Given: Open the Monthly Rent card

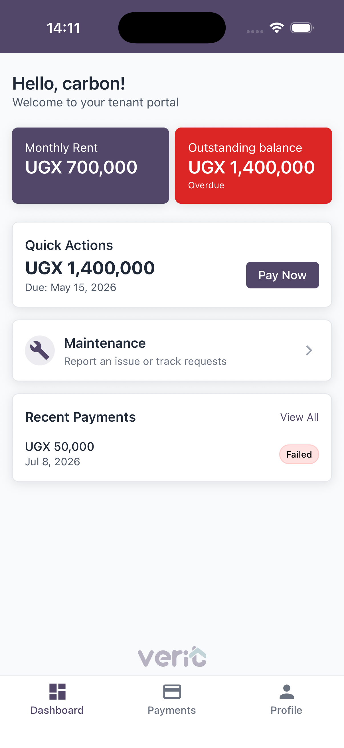Looking at the screenshot, I should (91, 165).
